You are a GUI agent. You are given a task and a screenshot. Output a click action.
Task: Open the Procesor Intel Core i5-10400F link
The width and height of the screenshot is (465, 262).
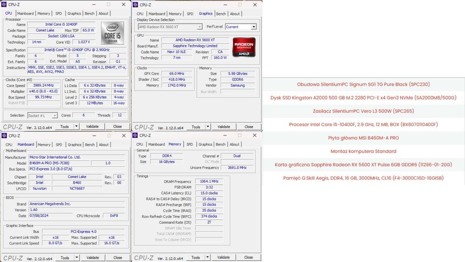click(363, 124)
